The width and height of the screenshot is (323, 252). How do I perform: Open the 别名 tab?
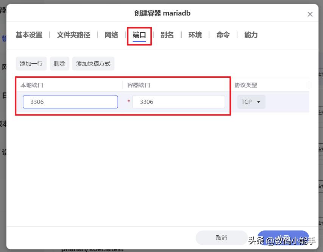click(x=167, y=35)
